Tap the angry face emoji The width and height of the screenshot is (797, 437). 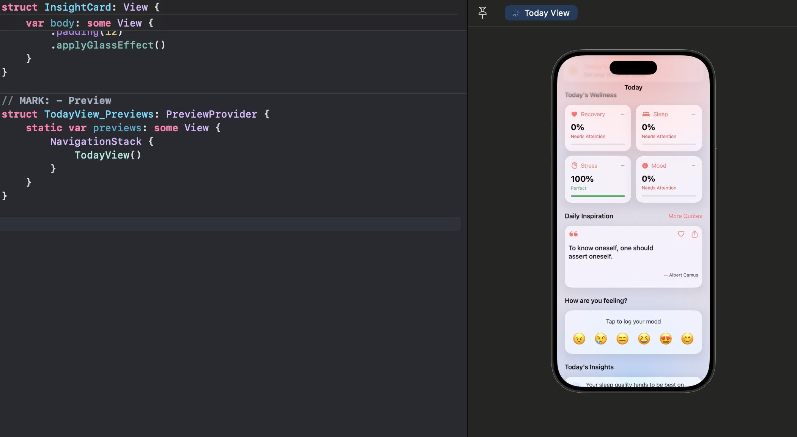(579, 338)
